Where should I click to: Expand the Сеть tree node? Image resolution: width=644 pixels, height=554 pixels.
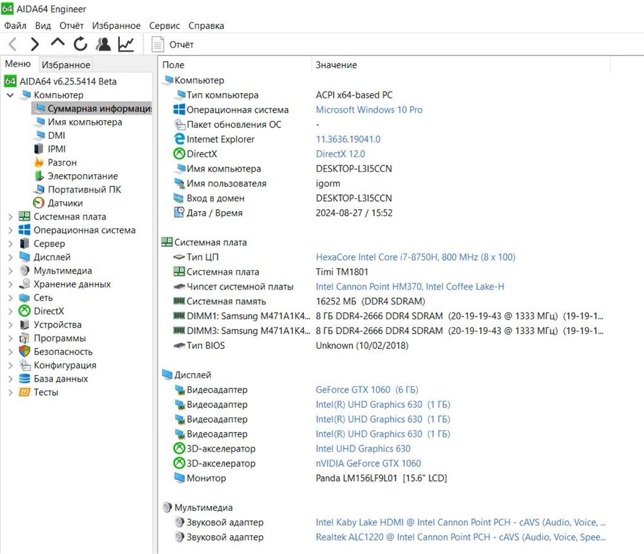coord(10,298)
